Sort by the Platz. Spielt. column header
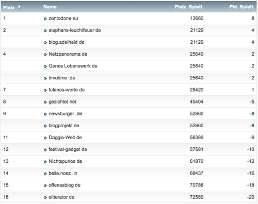Screen dimensions: 258x204 [x=189, y=7]
